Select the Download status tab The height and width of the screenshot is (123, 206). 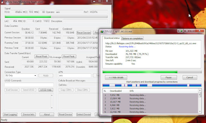pyautogui.click(x=112, y=38)
